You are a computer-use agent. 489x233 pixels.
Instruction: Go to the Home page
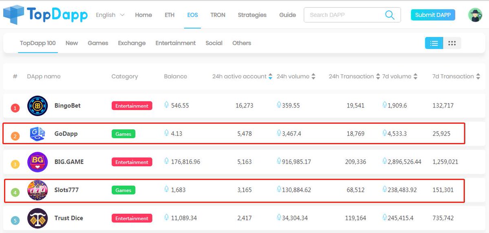[x=143, y=15]
